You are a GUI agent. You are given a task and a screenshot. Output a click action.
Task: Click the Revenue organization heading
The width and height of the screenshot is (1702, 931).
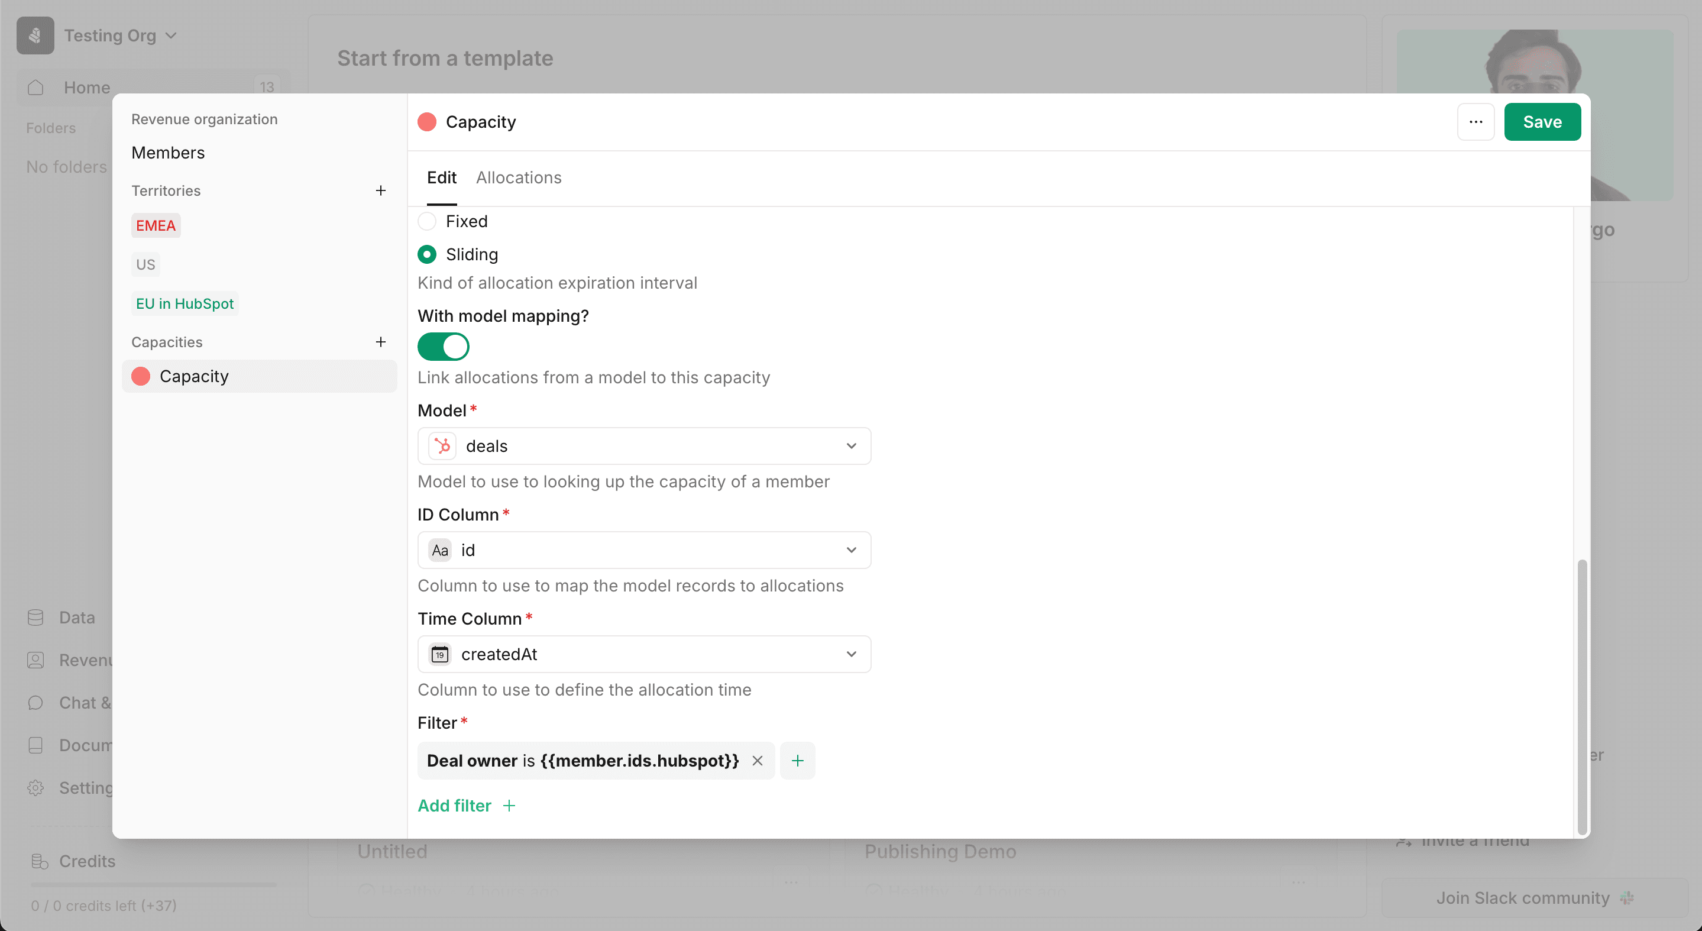click(204, 119)
